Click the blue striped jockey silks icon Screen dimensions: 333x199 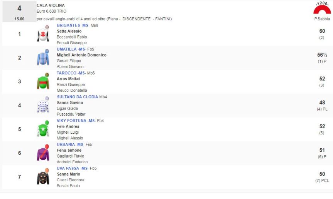pos(43,58)
